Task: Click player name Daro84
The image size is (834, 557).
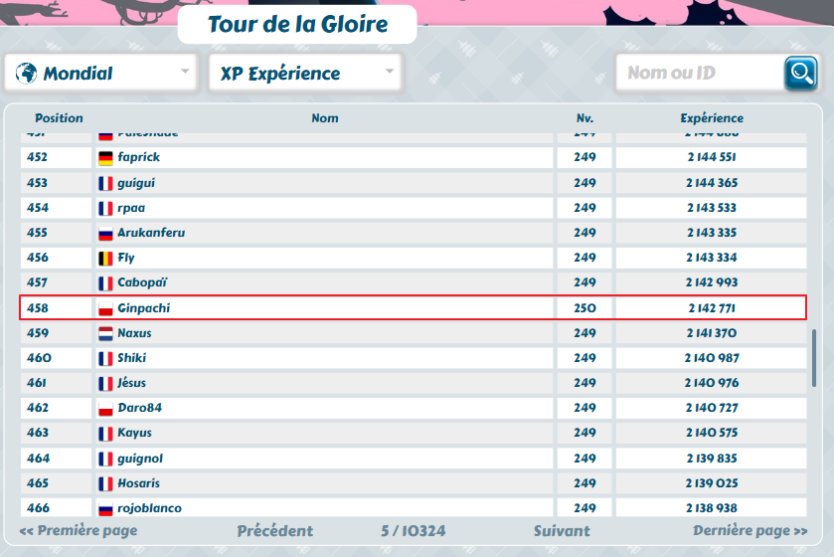Action: click(x=139, y=409)
